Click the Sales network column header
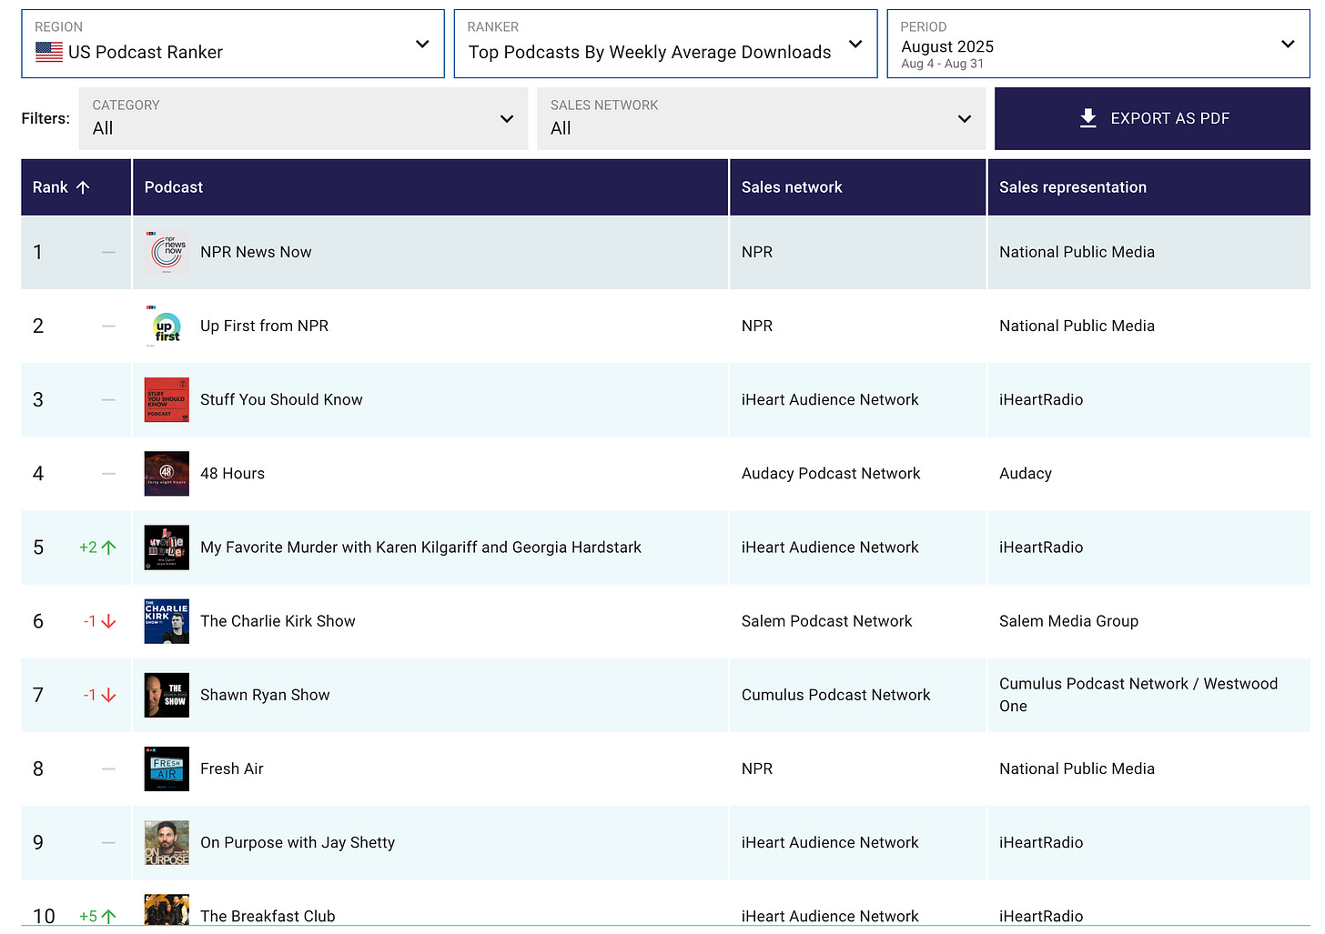 857,187
